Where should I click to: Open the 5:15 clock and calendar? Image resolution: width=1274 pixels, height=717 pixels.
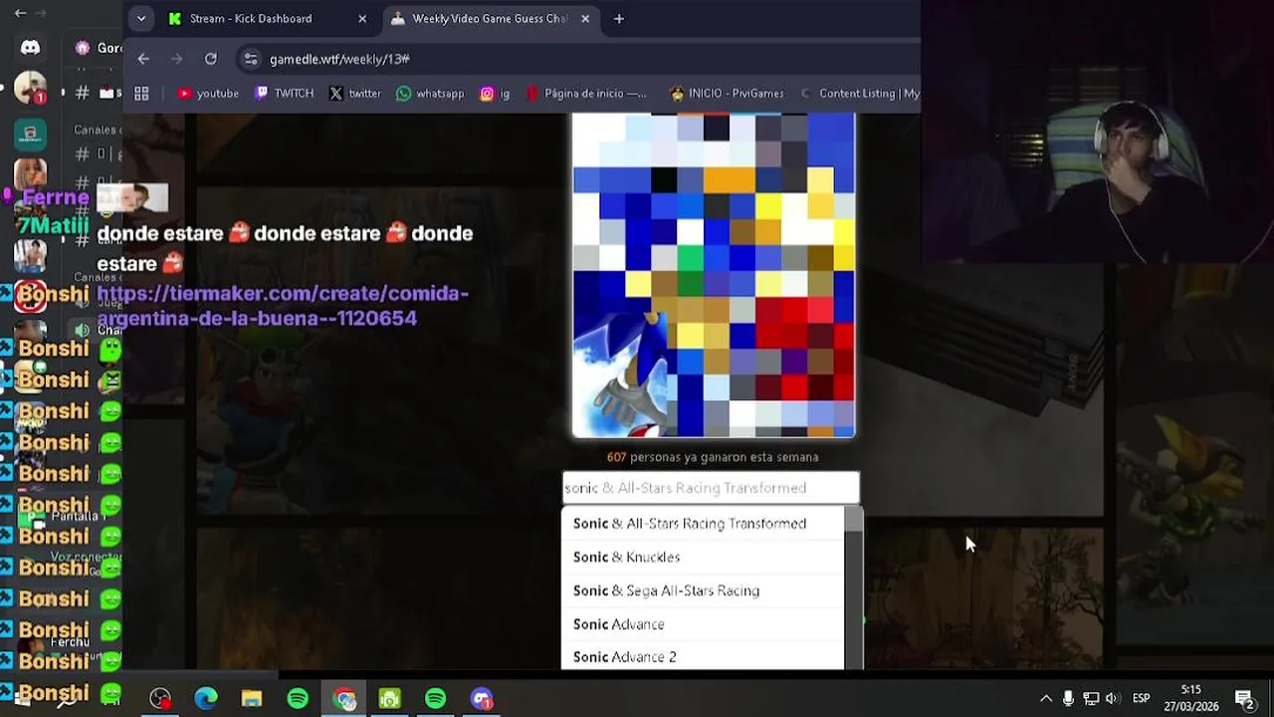click(1192, 698)
